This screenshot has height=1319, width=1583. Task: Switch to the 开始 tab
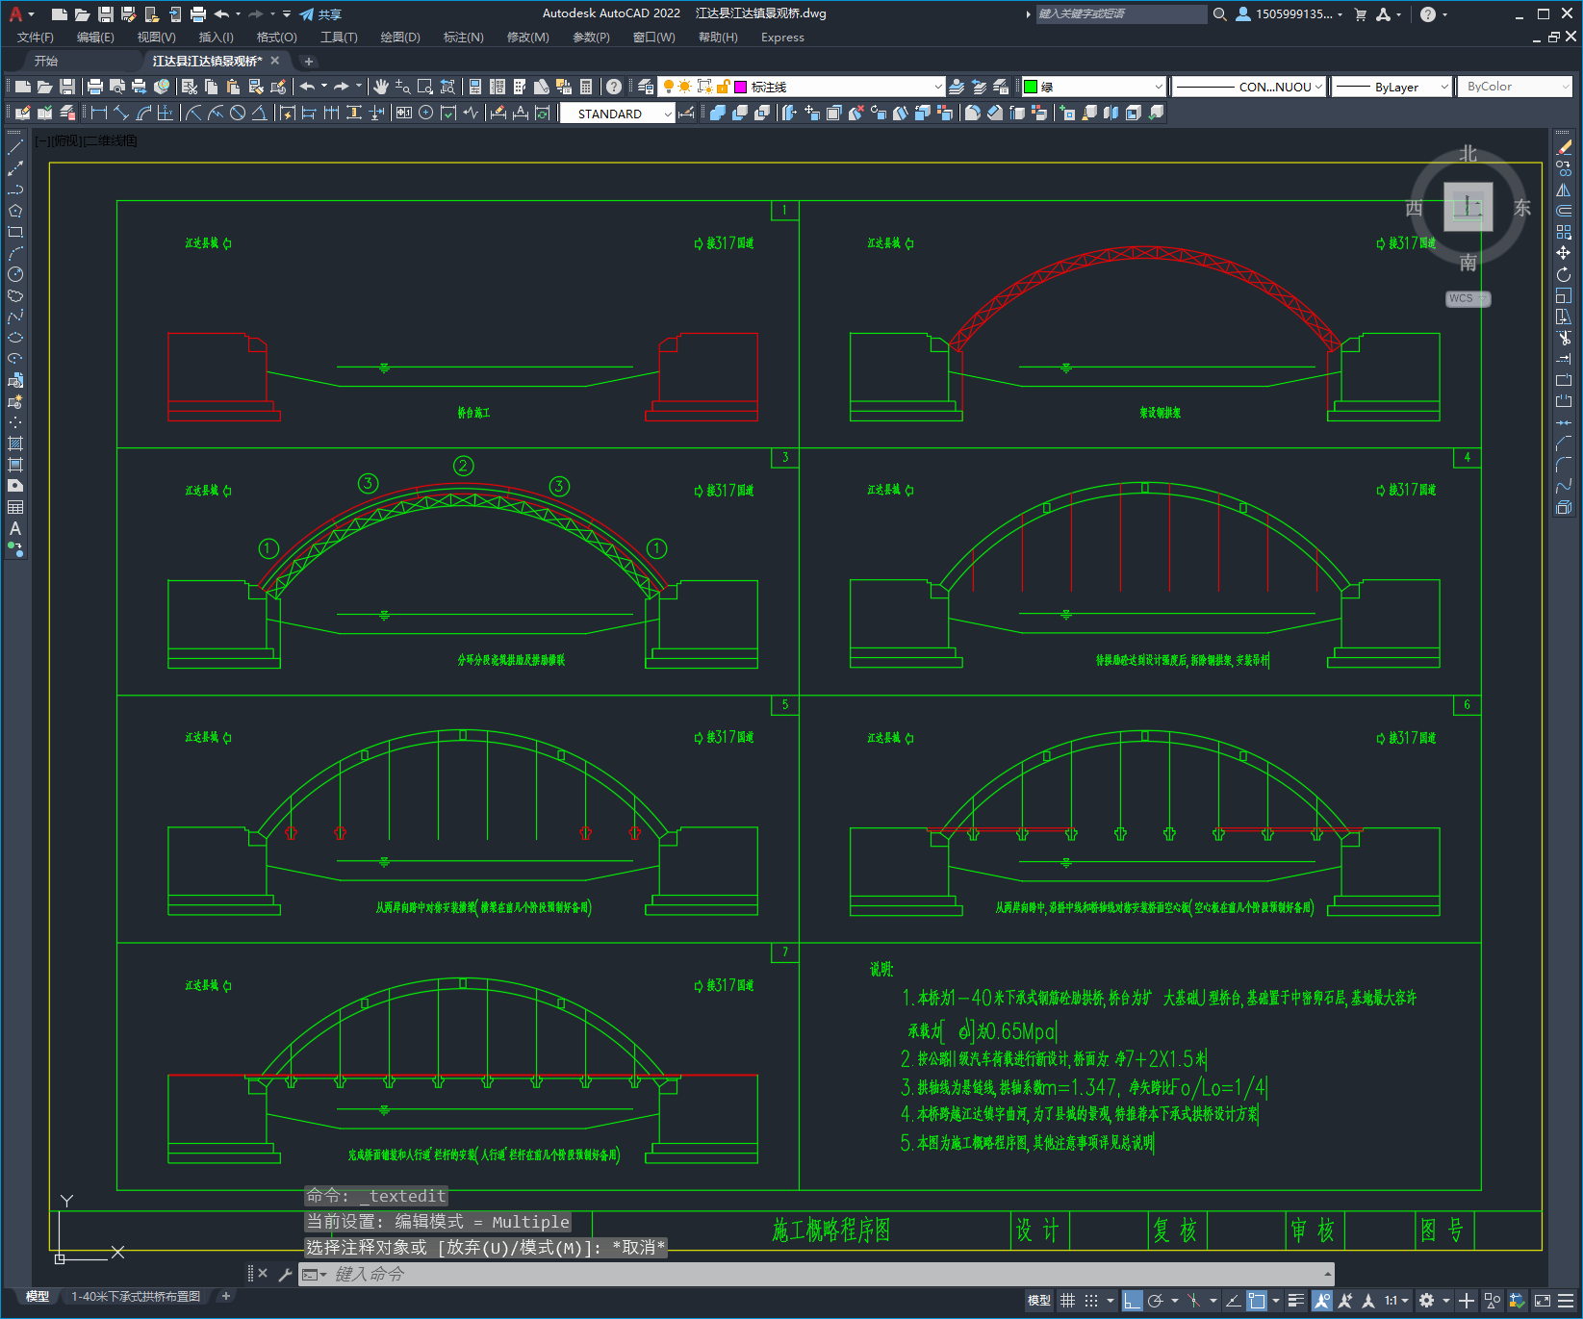(x=46, y=61)
